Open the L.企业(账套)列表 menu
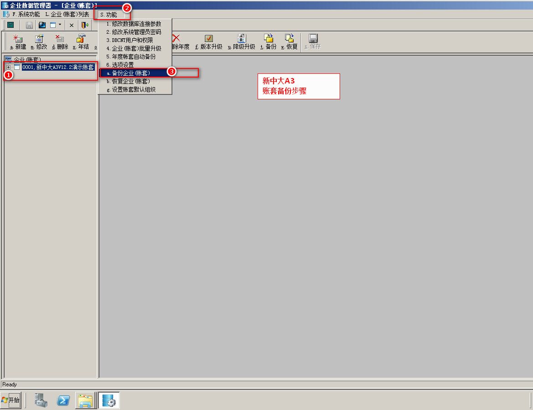The height and width of the screenshot is (410, 533). coord(67,15)
